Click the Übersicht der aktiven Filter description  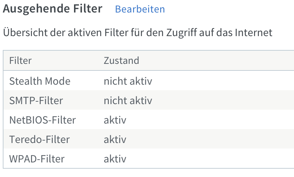(x=138, y=33)
